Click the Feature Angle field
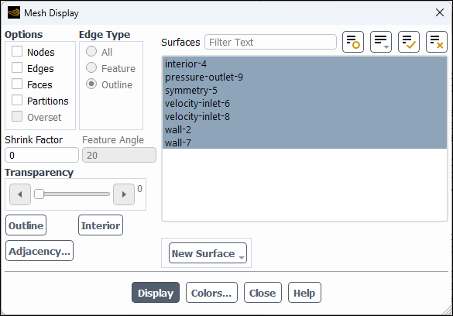The image size is (453, 316). point(119,155)
